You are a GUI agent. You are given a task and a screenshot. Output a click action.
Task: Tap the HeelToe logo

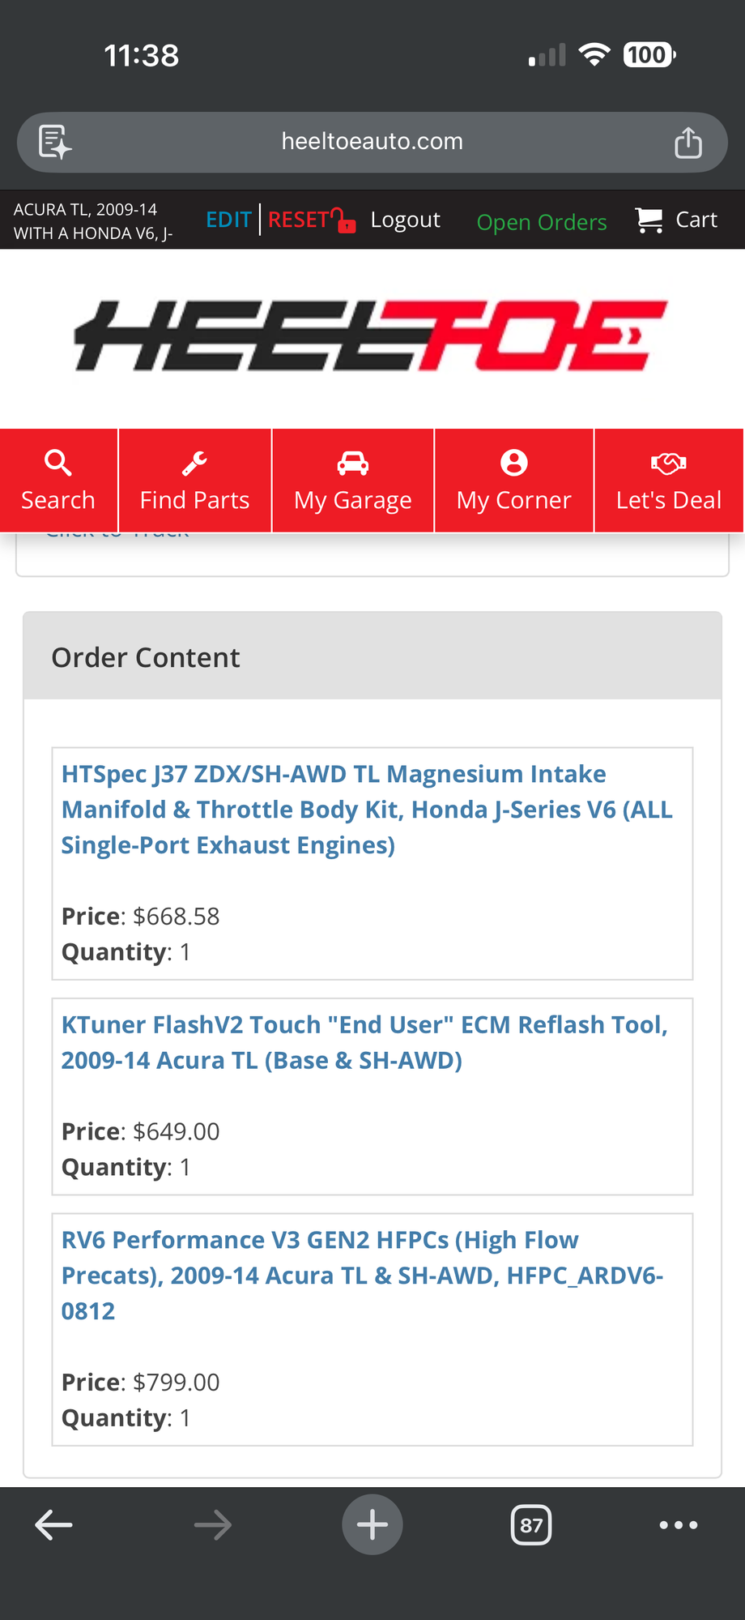[x=372, y=336]
